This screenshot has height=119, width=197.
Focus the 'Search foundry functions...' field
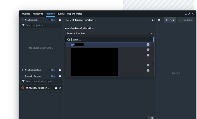click(x=43, y=82)
